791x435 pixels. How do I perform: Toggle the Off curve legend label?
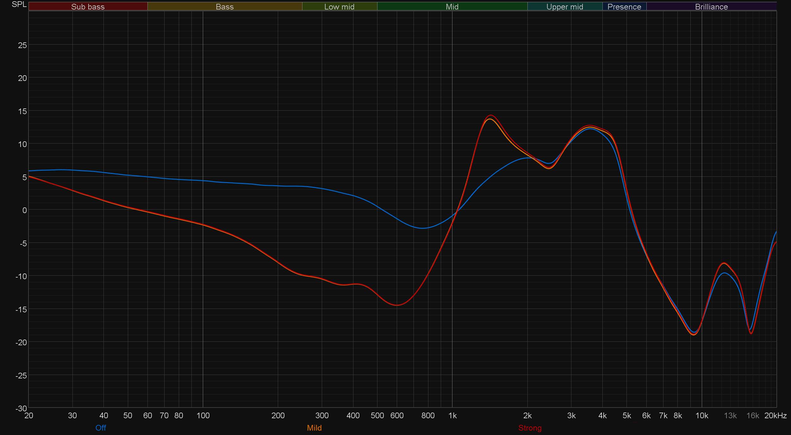(101, 428)
